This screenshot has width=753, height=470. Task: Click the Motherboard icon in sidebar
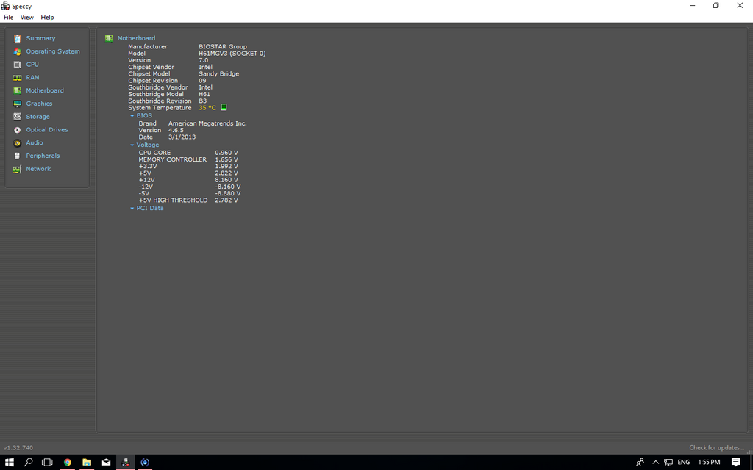point(18,90)
